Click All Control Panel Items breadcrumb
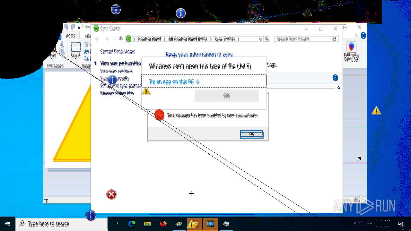This screenshot has height=231, width=411. (x=188, y=39)
